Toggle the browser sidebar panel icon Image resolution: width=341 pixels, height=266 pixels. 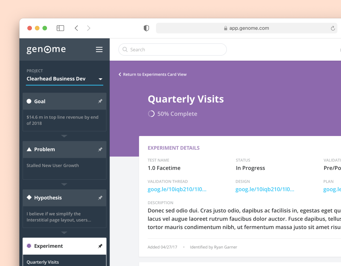(x=60, y=28)
